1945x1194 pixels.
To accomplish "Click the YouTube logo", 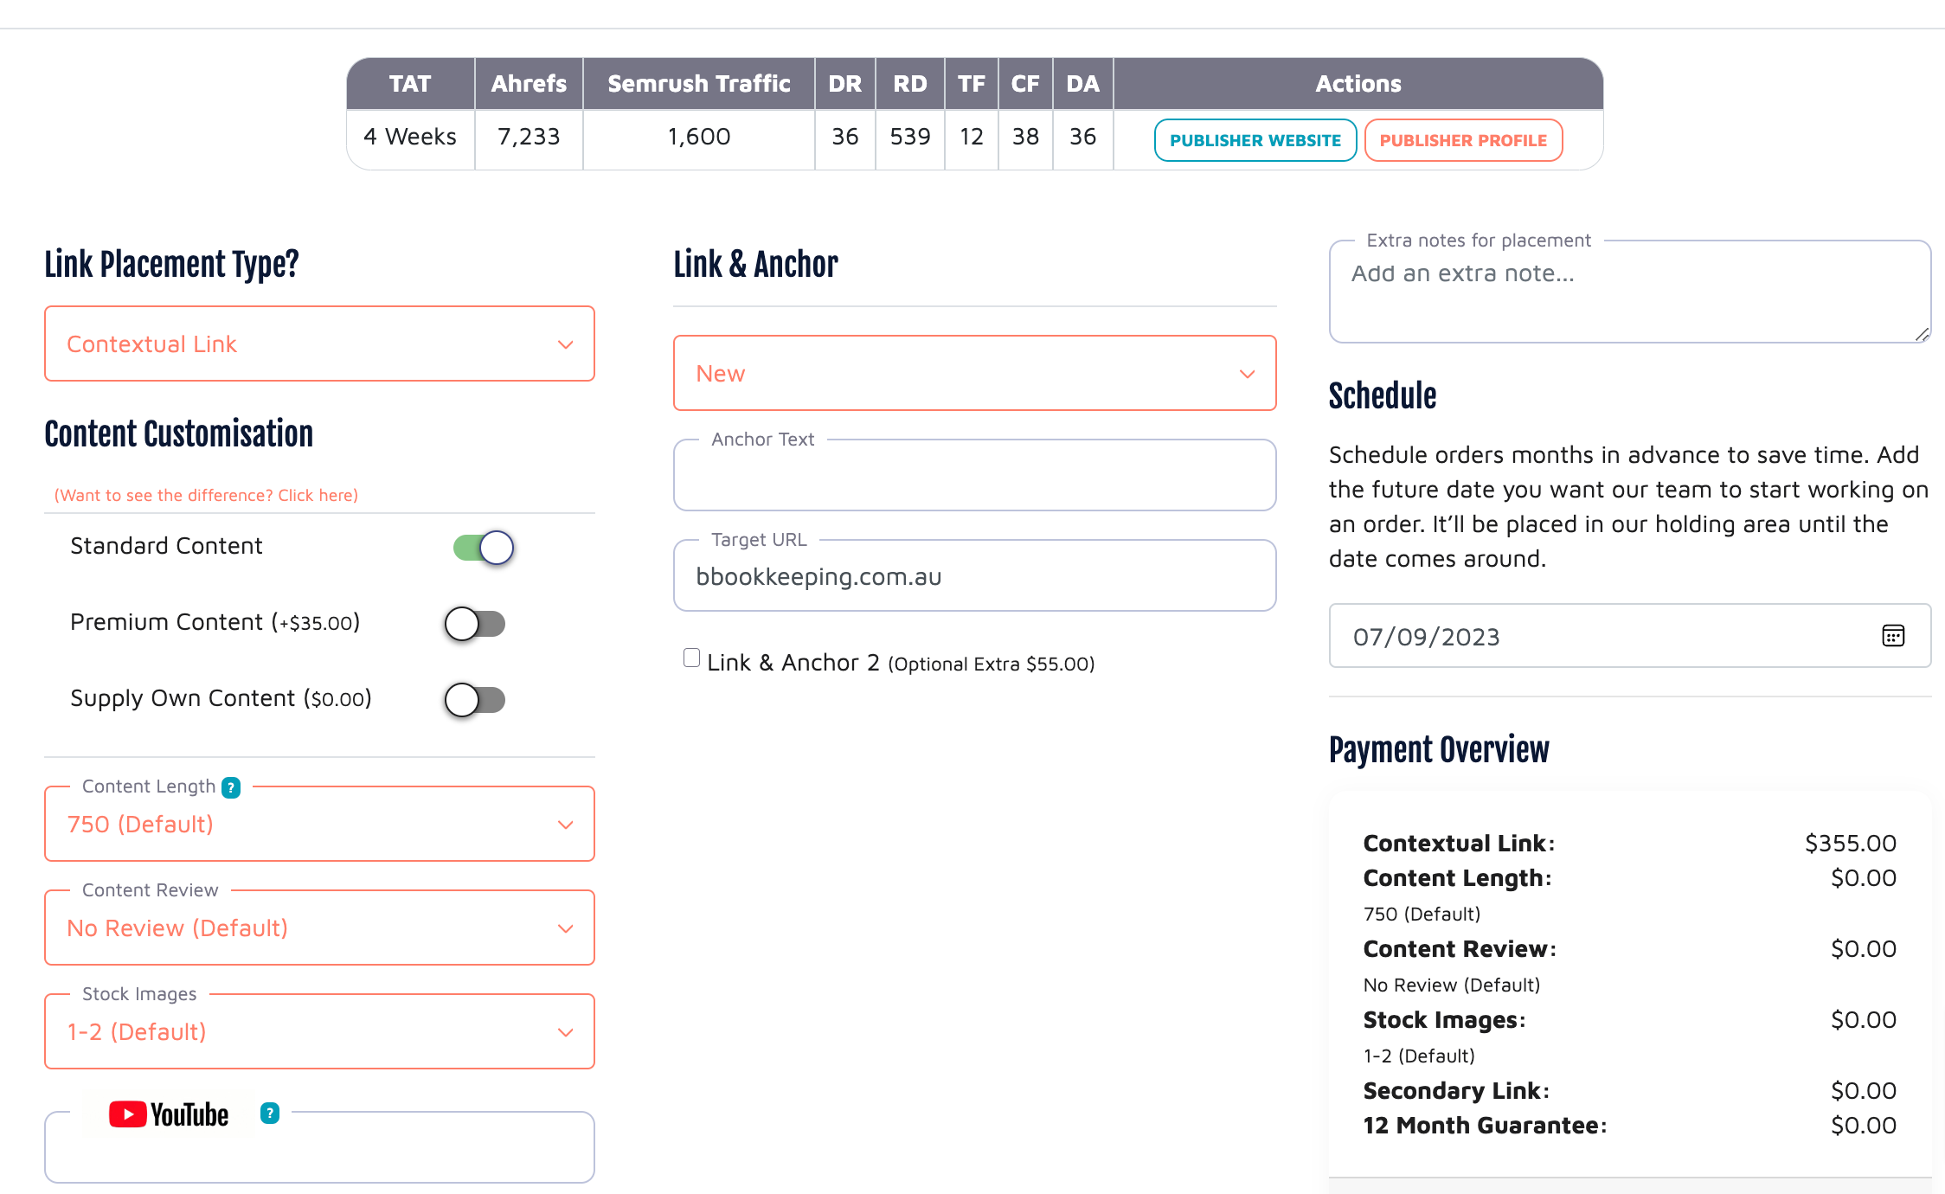I will pyautogui.click(x=169, y=1114).
